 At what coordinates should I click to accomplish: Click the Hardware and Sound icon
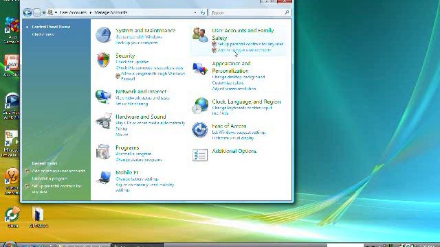pos(104,121)
